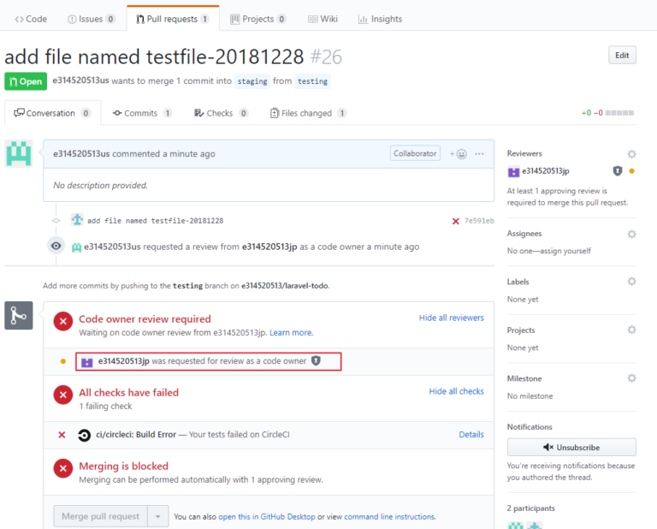Open the Commits tab

[x=141, y=113]
